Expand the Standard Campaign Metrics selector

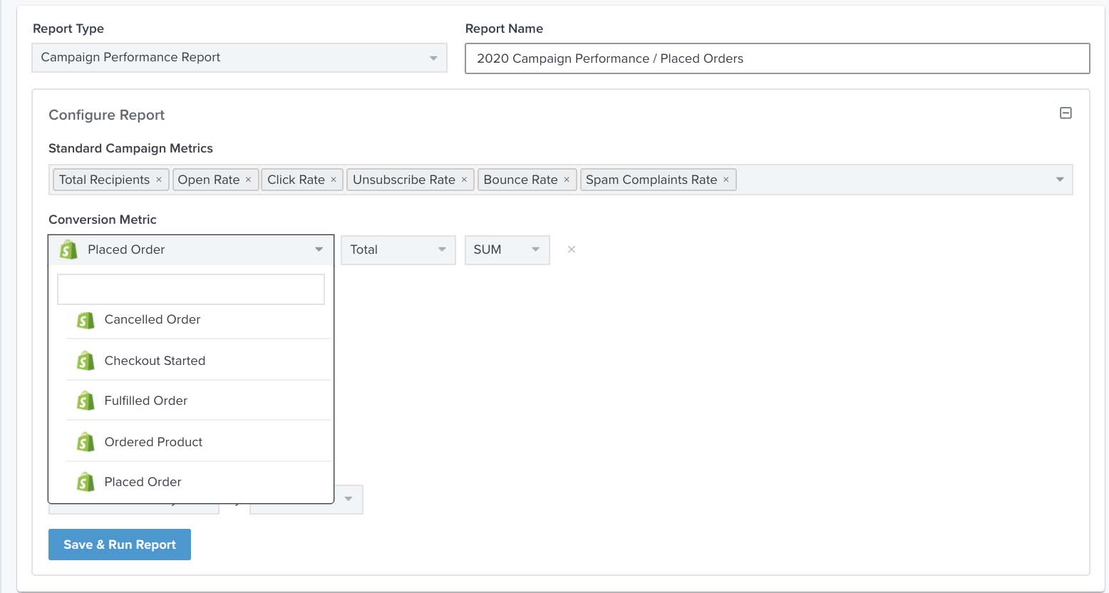pyautogui.click(x=1061, y=179)
